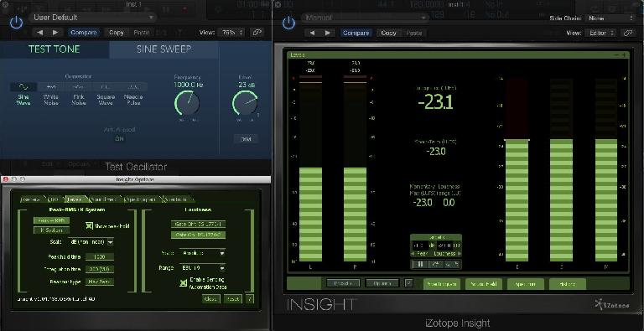
Task: Select the Sine Wave generator icon
Action: click(23, 87)
